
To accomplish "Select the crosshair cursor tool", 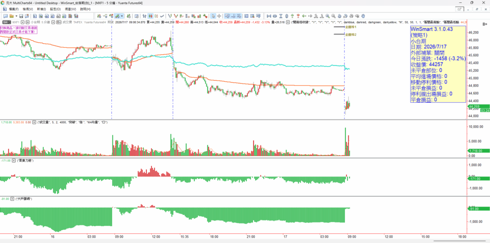I will click(219, 16).
